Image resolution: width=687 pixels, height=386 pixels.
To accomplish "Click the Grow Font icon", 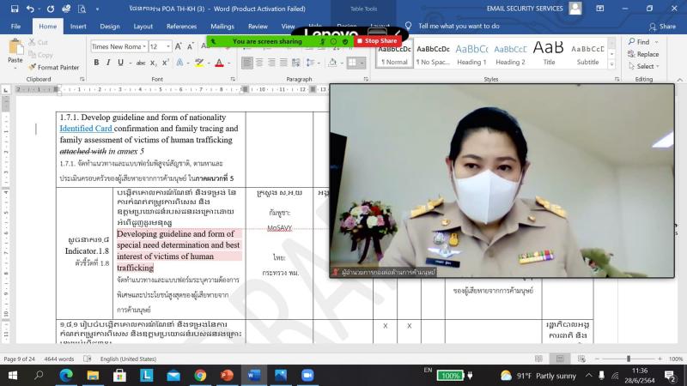I will pos(178,46).
